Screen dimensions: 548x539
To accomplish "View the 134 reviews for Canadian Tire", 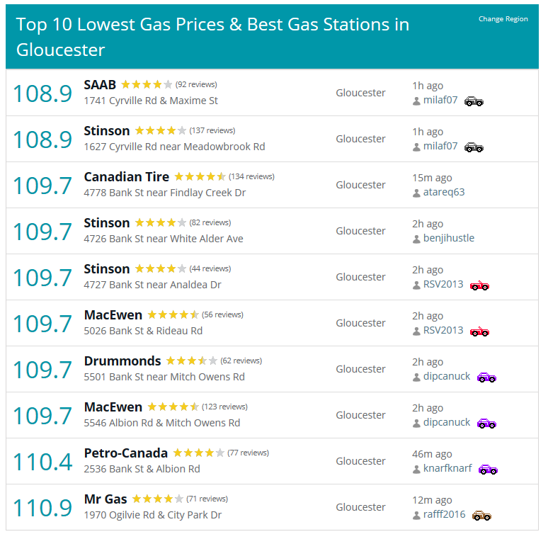I will pyautogui.click(x=251, y=176).
